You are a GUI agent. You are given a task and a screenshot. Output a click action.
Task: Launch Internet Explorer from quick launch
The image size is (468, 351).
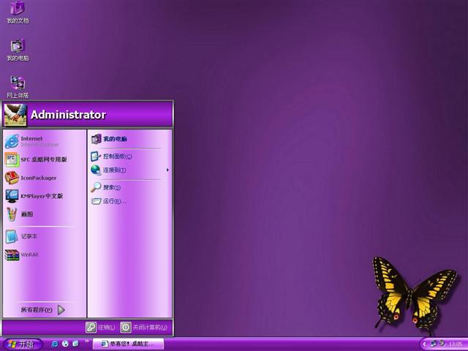55,344
